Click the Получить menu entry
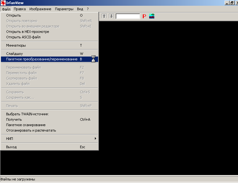Screen dimensions: 238x183 [50, 119]
